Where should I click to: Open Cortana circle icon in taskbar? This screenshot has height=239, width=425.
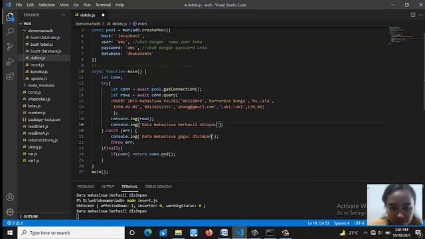[x=132, y=233]
